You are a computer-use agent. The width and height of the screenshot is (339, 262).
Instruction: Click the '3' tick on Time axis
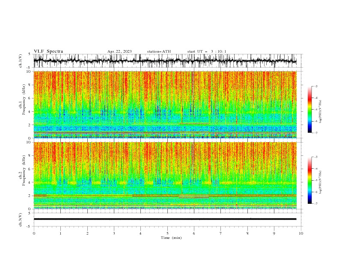click(114, 233)
